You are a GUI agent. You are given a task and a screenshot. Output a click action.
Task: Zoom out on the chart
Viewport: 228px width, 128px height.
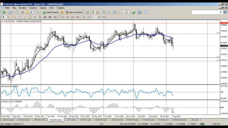coord(109,12)
